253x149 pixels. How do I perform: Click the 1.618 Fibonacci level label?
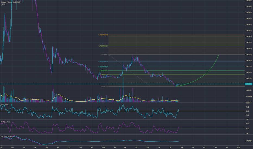pos(103,35)
